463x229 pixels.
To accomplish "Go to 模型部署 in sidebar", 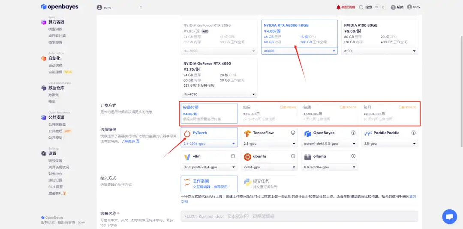I will [x=55, y=42].
